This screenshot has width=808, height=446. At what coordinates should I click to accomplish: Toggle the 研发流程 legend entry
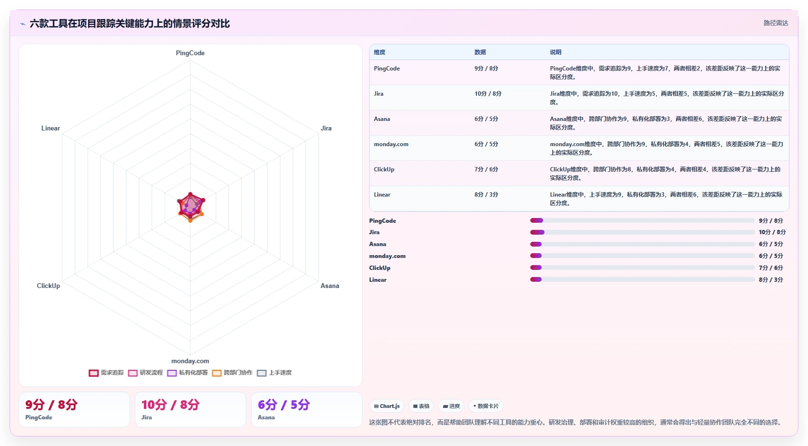point(145,373)
